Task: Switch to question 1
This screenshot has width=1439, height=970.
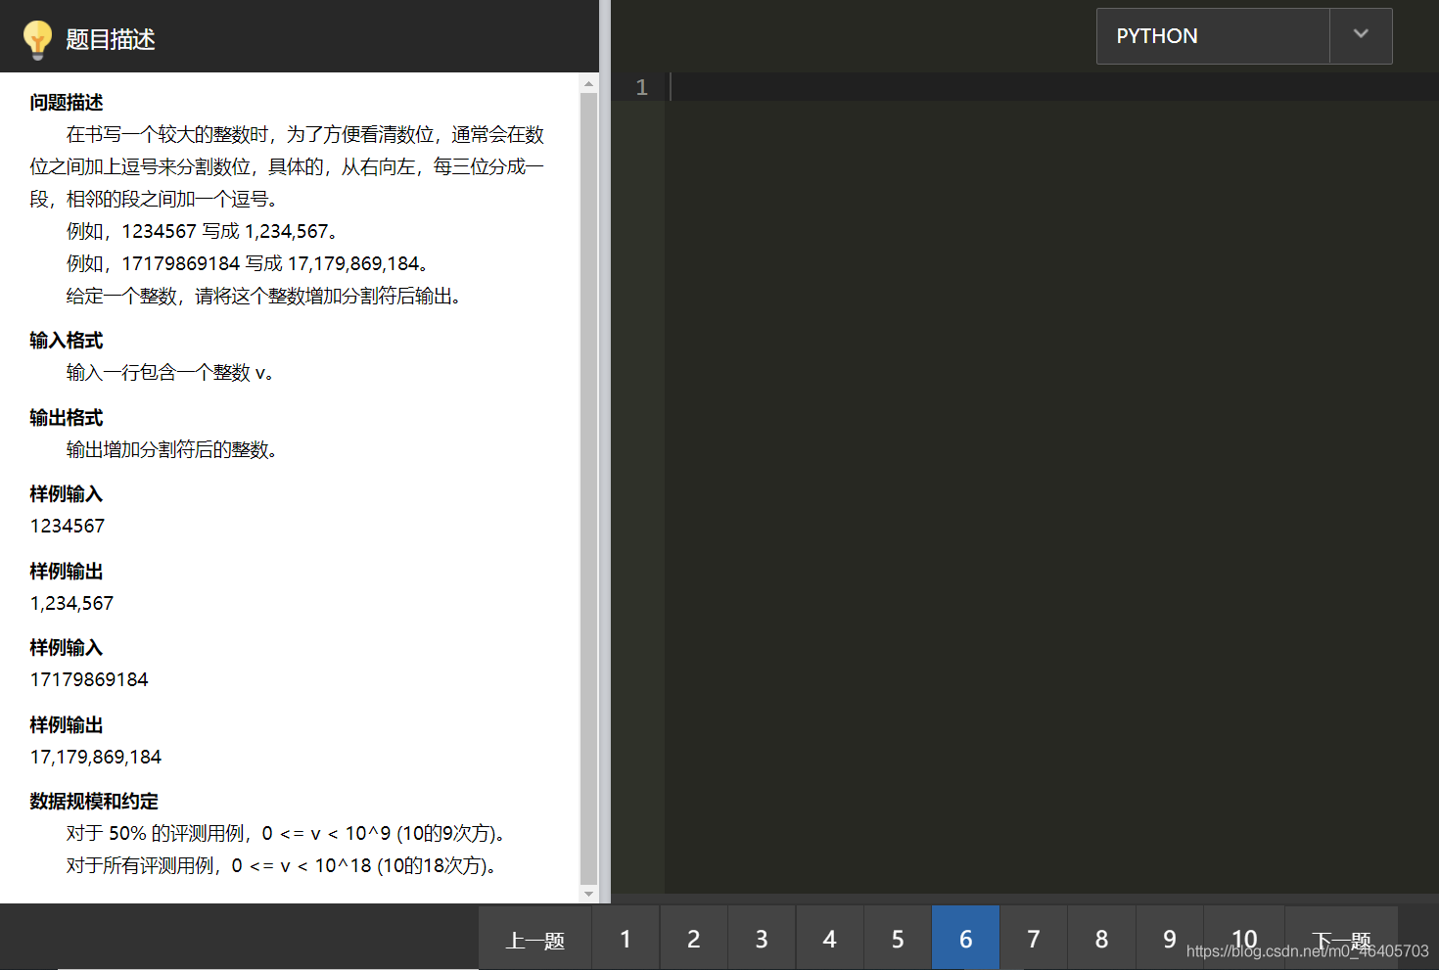Action: point(626,940)
